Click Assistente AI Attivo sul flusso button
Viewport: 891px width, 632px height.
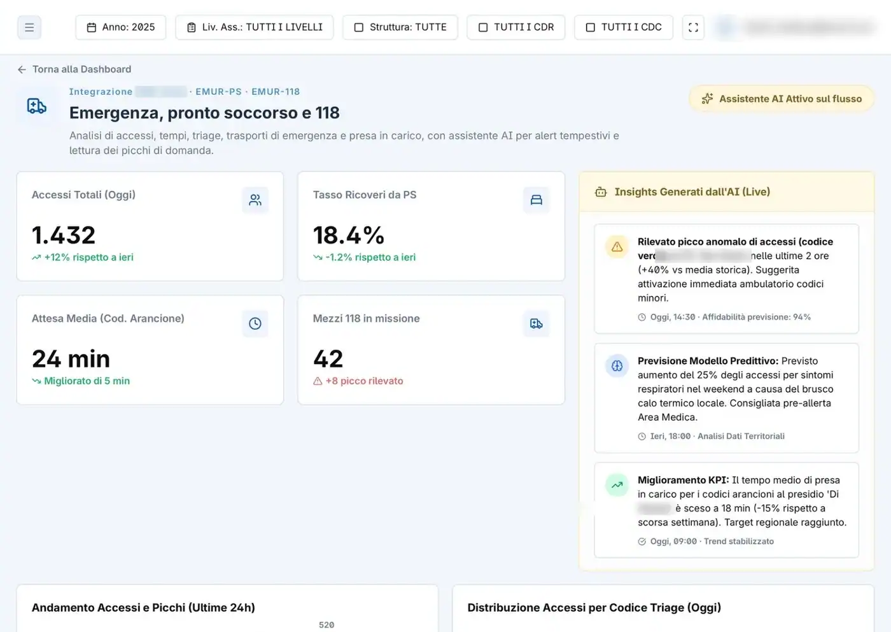tap(782, 99)
